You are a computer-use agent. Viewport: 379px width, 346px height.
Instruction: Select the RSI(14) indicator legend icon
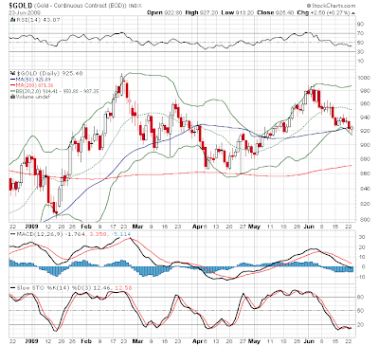click(12, 20)
